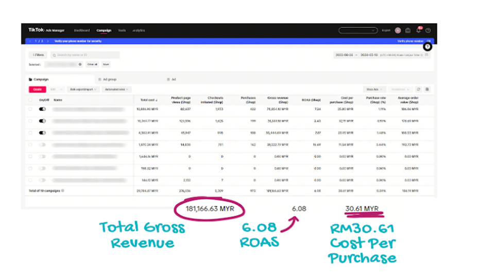Open the Dashboard menu item

click(x=81, y=30)
